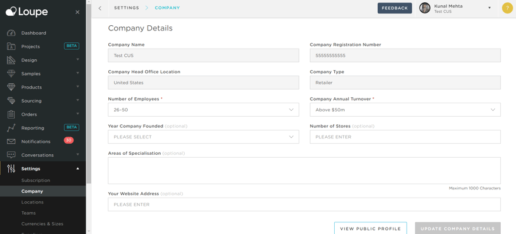This screenshot has width=516, height=234.
Task: Click the Feedback button
Action: pos(395,8)
